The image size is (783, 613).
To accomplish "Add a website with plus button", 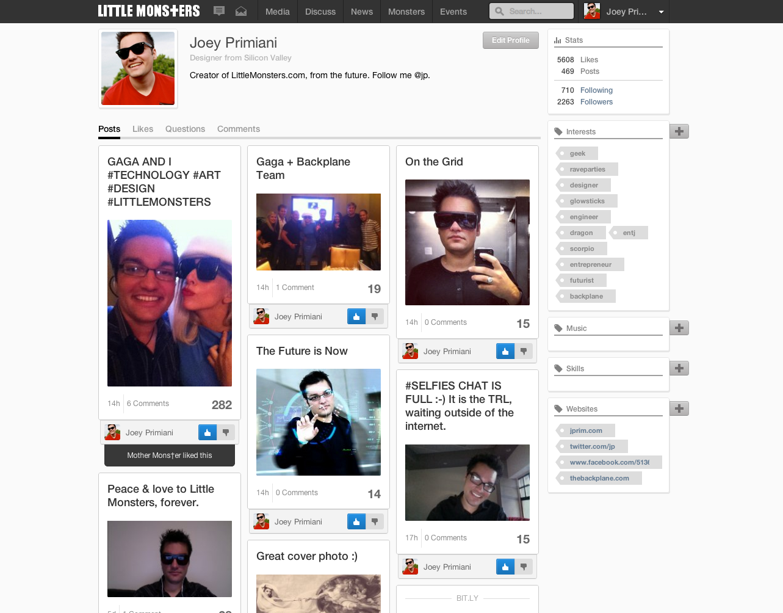I will [x=679, y=408].
